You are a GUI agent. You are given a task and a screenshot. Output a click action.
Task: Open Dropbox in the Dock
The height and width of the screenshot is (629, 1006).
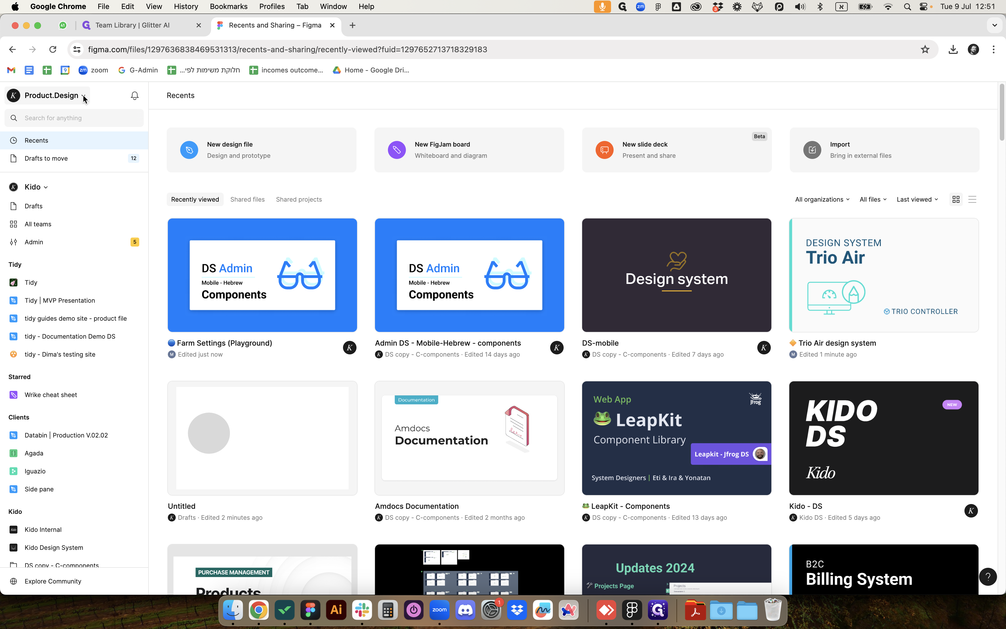[517, 610]
